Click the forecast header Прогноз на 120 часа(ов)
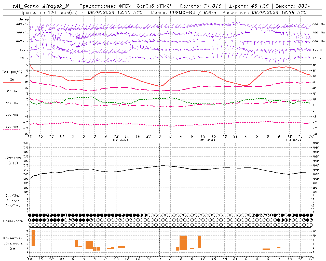Viewport: 326px width, 261px height. (x=49, y=12)
